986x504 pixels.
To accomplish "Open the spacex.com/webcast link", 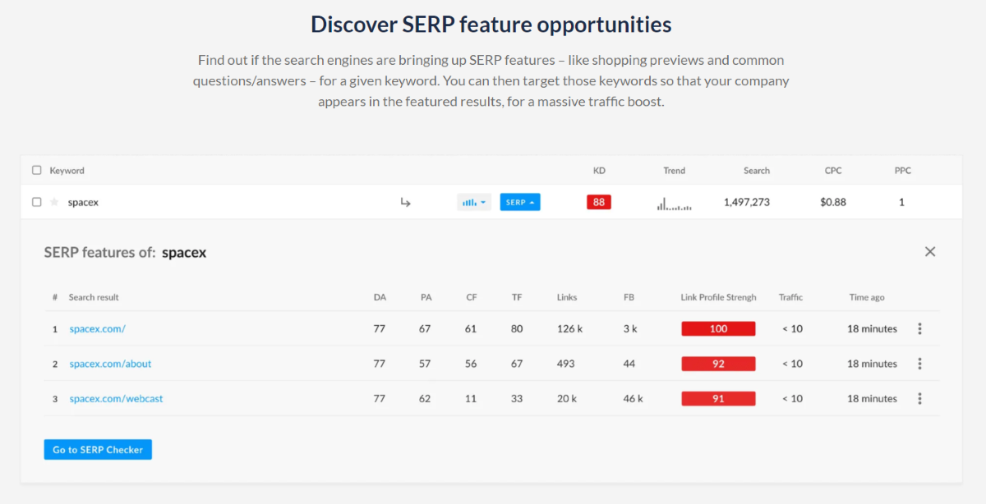I will [x=116, y=398].
